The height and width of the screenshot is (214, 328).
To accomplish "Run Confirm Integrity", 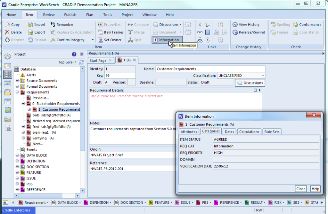I will coord(68,40).
